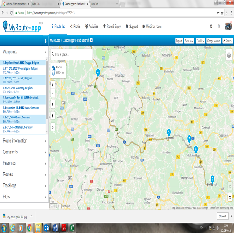Image resolution: width=234 pixels, height=233 pixels.
Task: Click the undo arrow on the map
Action: (x=230, y=197)
